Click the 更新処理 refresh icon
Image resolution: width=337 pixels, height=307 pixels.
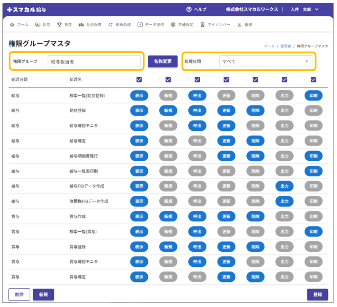coord(110,25)
